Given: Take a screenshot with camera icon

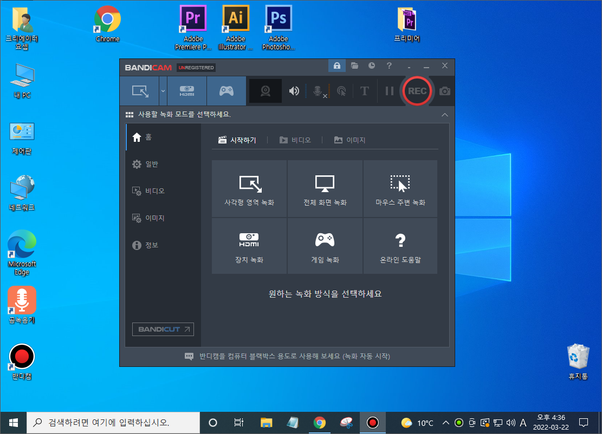Looking at the screenshot, I should coord(444,91).
